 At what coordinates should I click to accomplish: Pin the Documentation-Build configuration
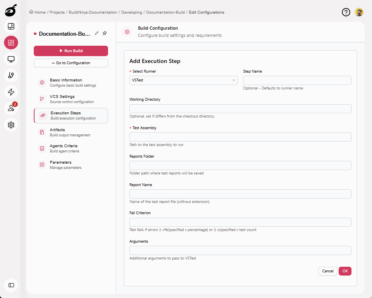coord(104,33)
